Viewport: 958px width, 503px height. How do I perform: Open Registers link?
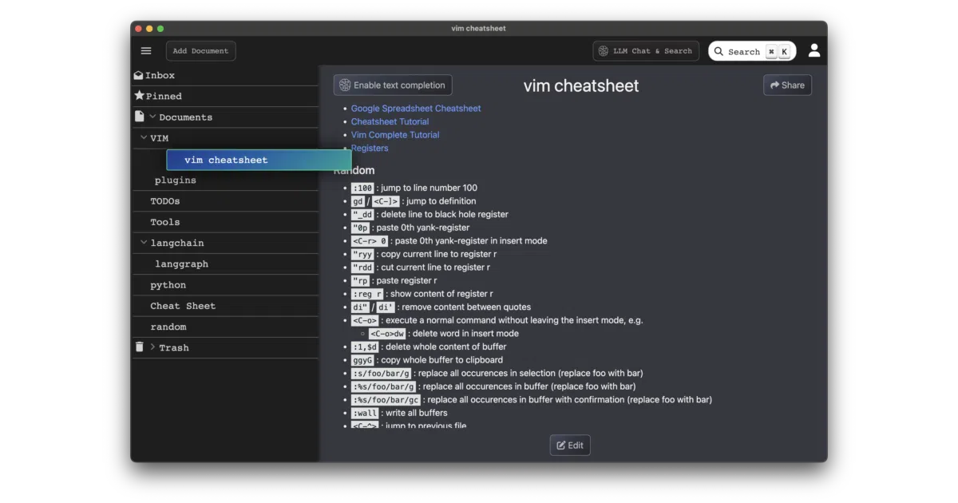click(x=370, y=149)
